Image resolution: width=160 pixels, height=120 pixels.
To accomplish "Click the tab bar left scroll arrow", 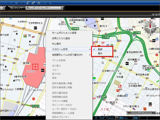I will click(153, 15).
